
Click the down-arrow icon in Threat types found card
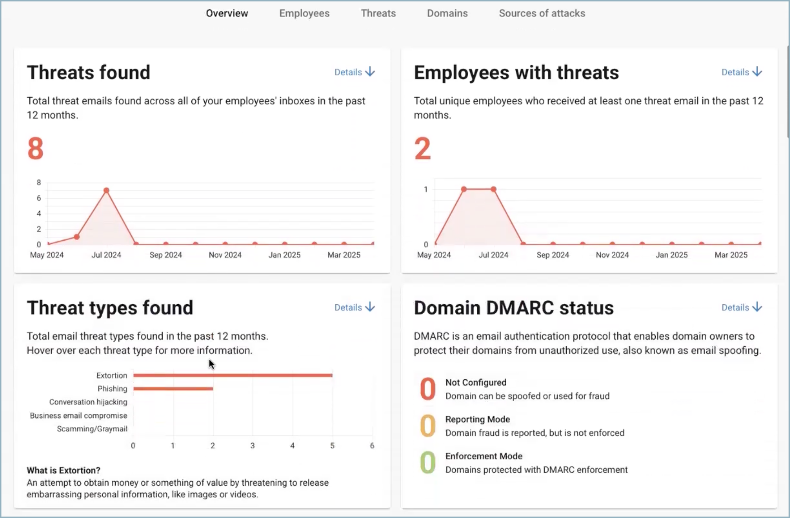[x=370, y=307]
